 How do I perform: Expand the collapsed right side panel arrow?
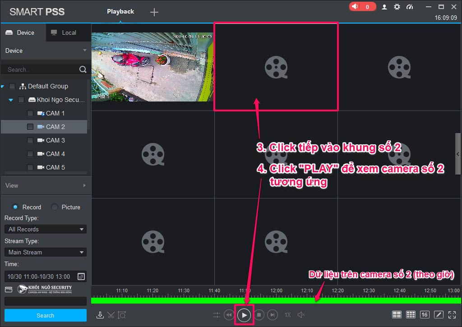458,154
